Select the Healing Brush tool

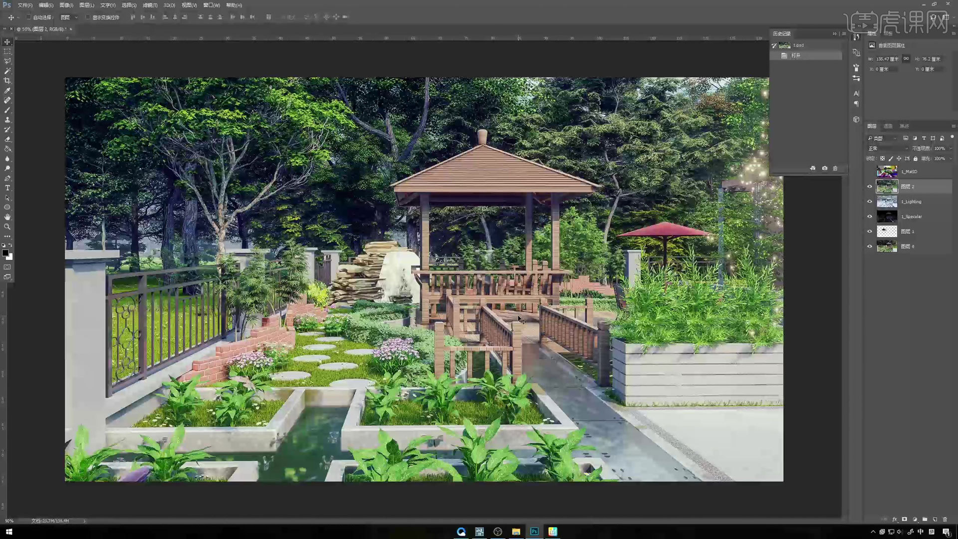pyautogui.click(x=7, y=100)
